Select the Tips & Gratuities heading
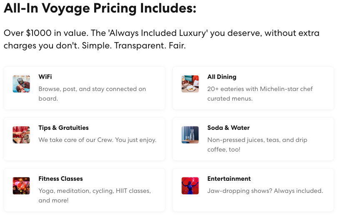This screenshot has width=339, height=215. (x=63, y=128)
